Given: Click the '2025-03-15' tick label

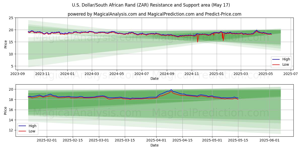Looking at the screenshot, I should [x=125, y=140].
